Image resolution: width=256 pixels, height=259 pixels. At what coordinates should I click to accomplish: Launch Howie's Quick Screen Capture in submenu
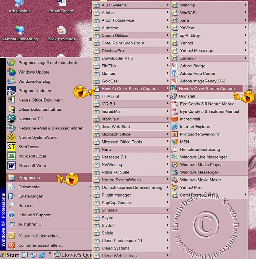pyautogui.click(x=206, y=89)
